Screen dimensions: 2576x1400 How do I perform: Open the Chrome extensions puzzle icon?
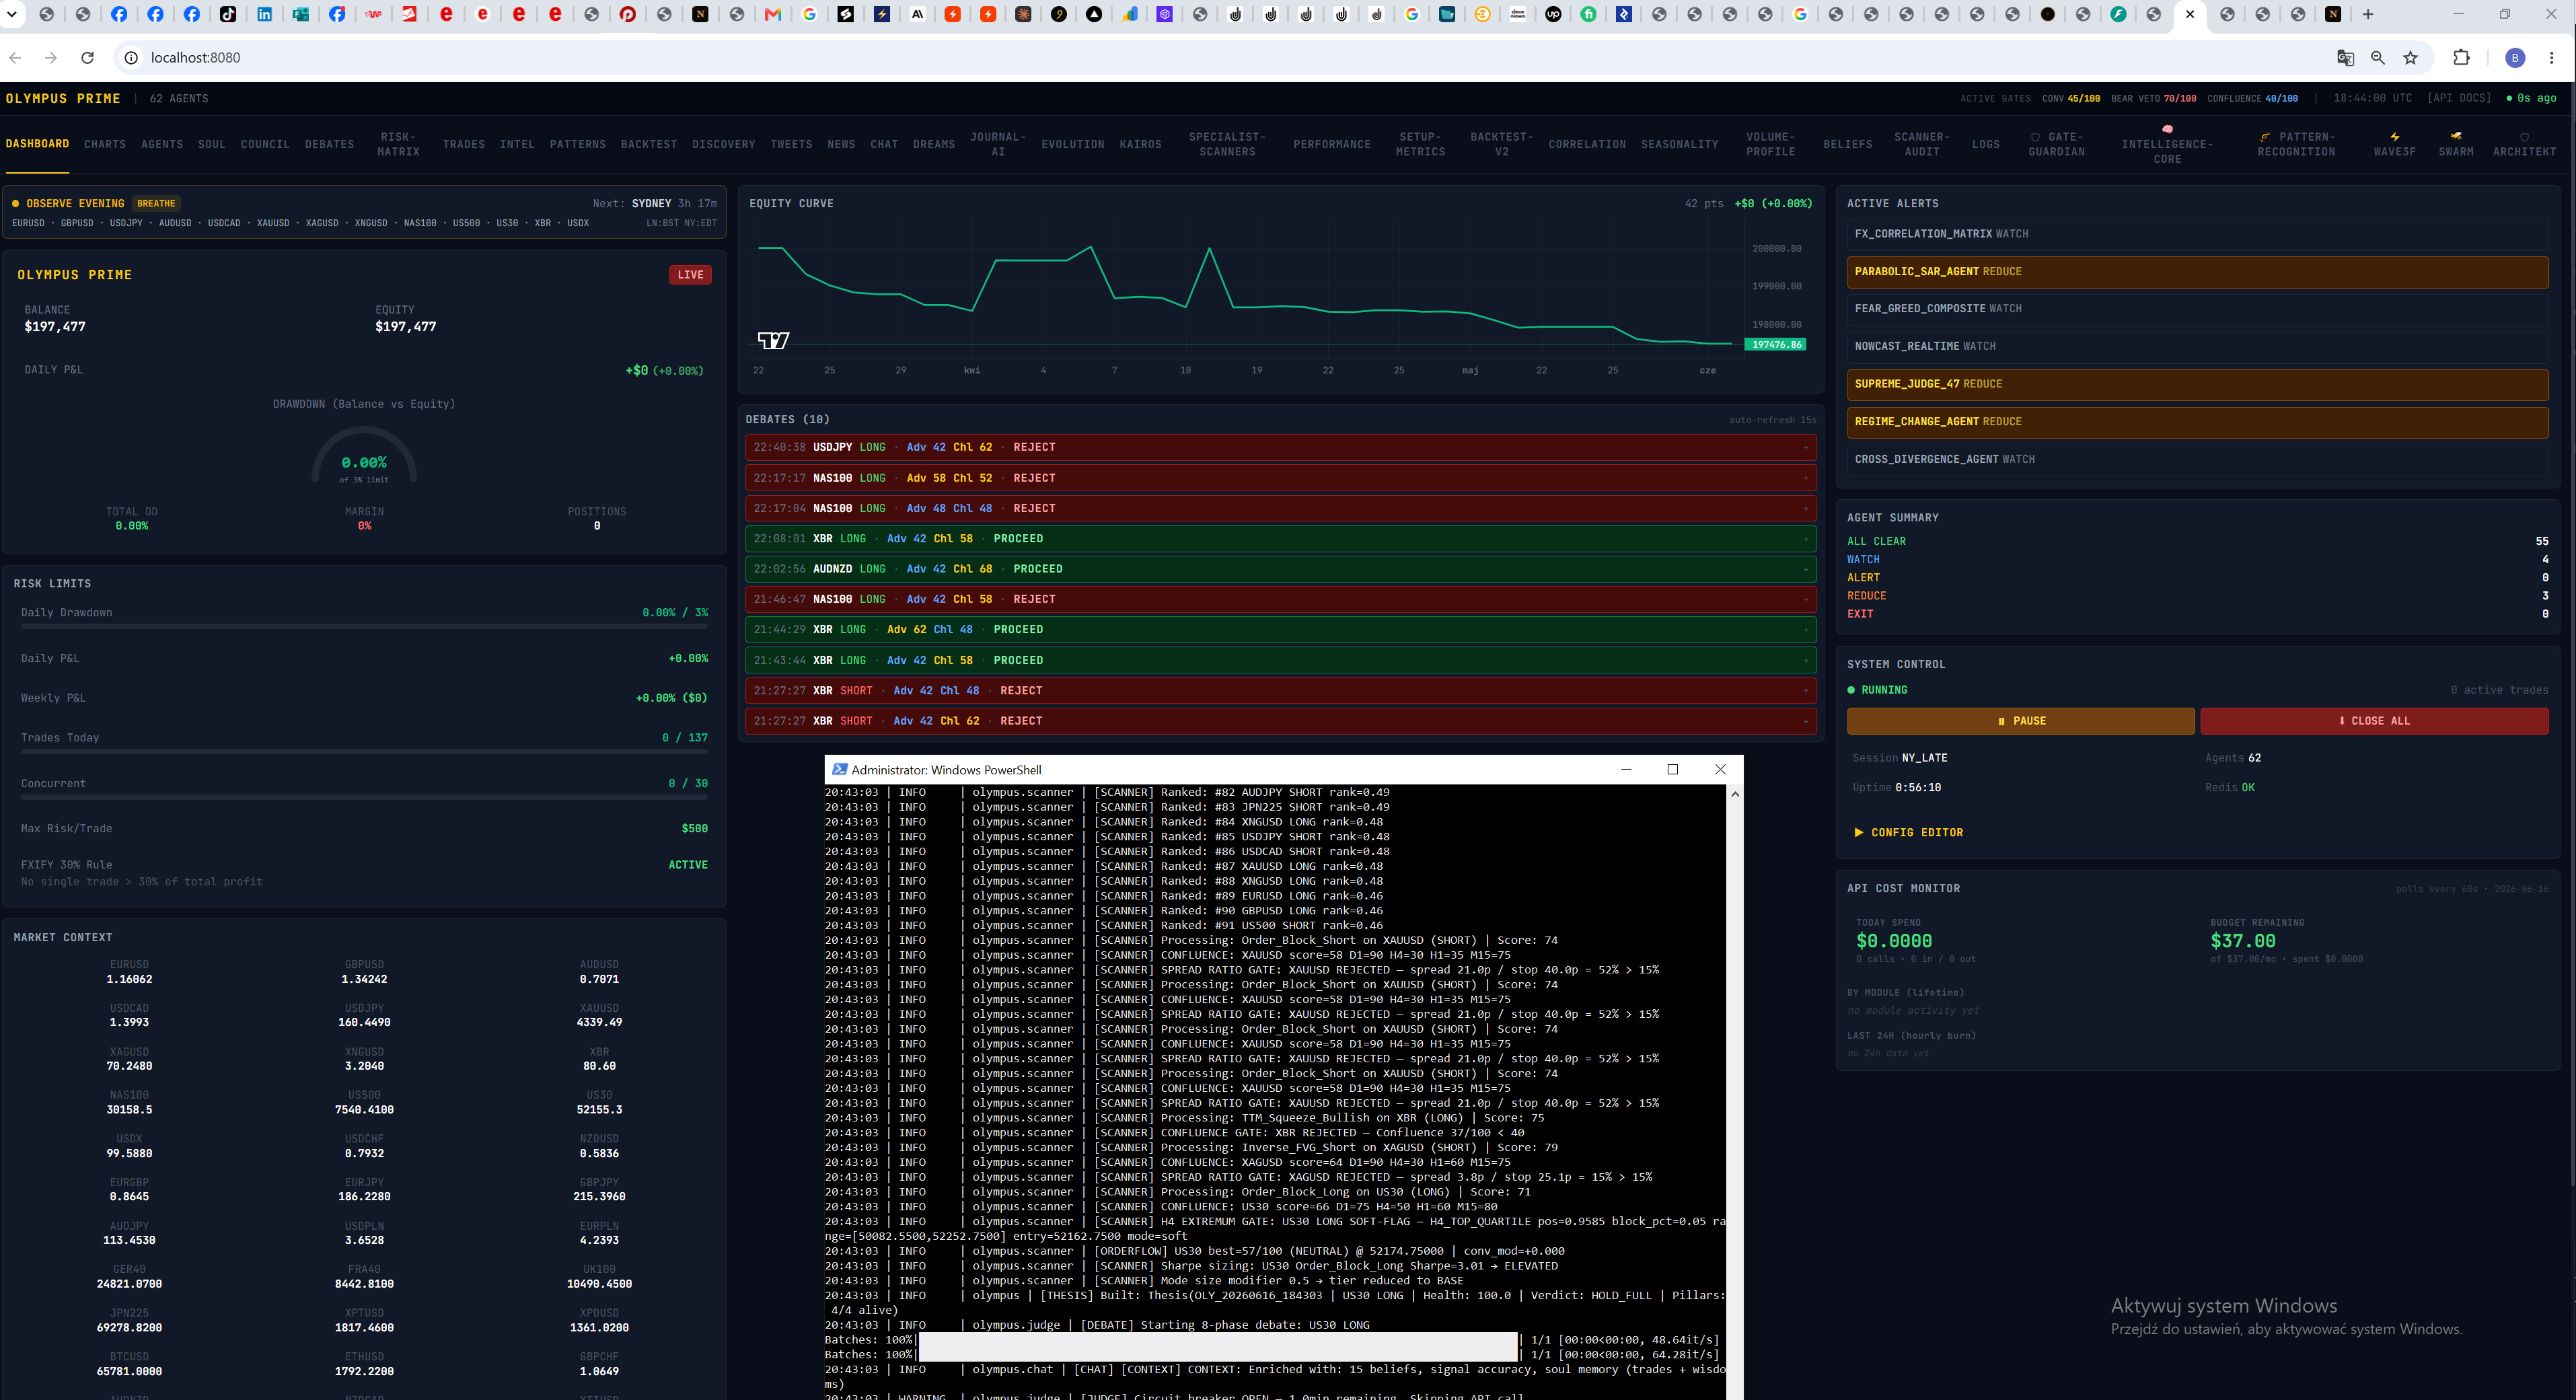click(2462, 58)
